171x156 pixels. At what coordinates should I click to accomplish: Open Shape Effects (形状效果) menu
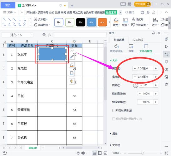pyautogui.click(x=139, y=25)
